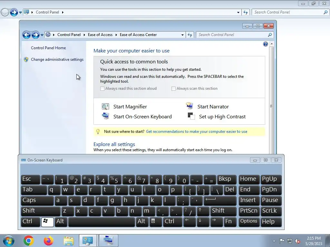Go back in Ease of Access window

point(26,35)
